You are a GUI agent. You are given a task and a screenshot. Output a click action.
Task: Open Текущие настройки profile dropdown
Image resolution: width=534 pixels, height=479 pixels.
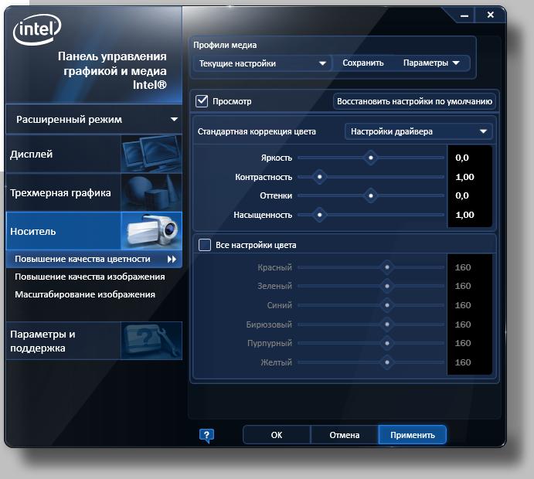pyautogui.click(x=262, y=63)
